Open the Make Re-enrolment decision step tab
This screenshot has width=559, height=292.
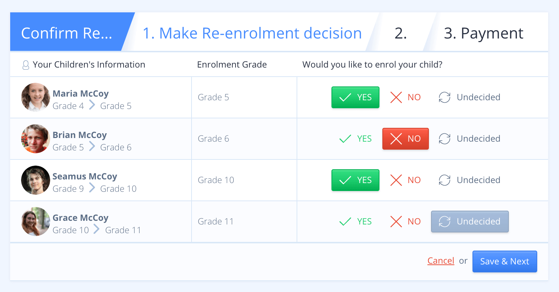pyautogui.click(x=252, y=33)
